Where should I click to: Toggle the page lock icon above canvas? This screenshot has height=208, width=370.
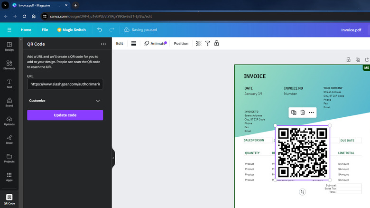point(348,60)
